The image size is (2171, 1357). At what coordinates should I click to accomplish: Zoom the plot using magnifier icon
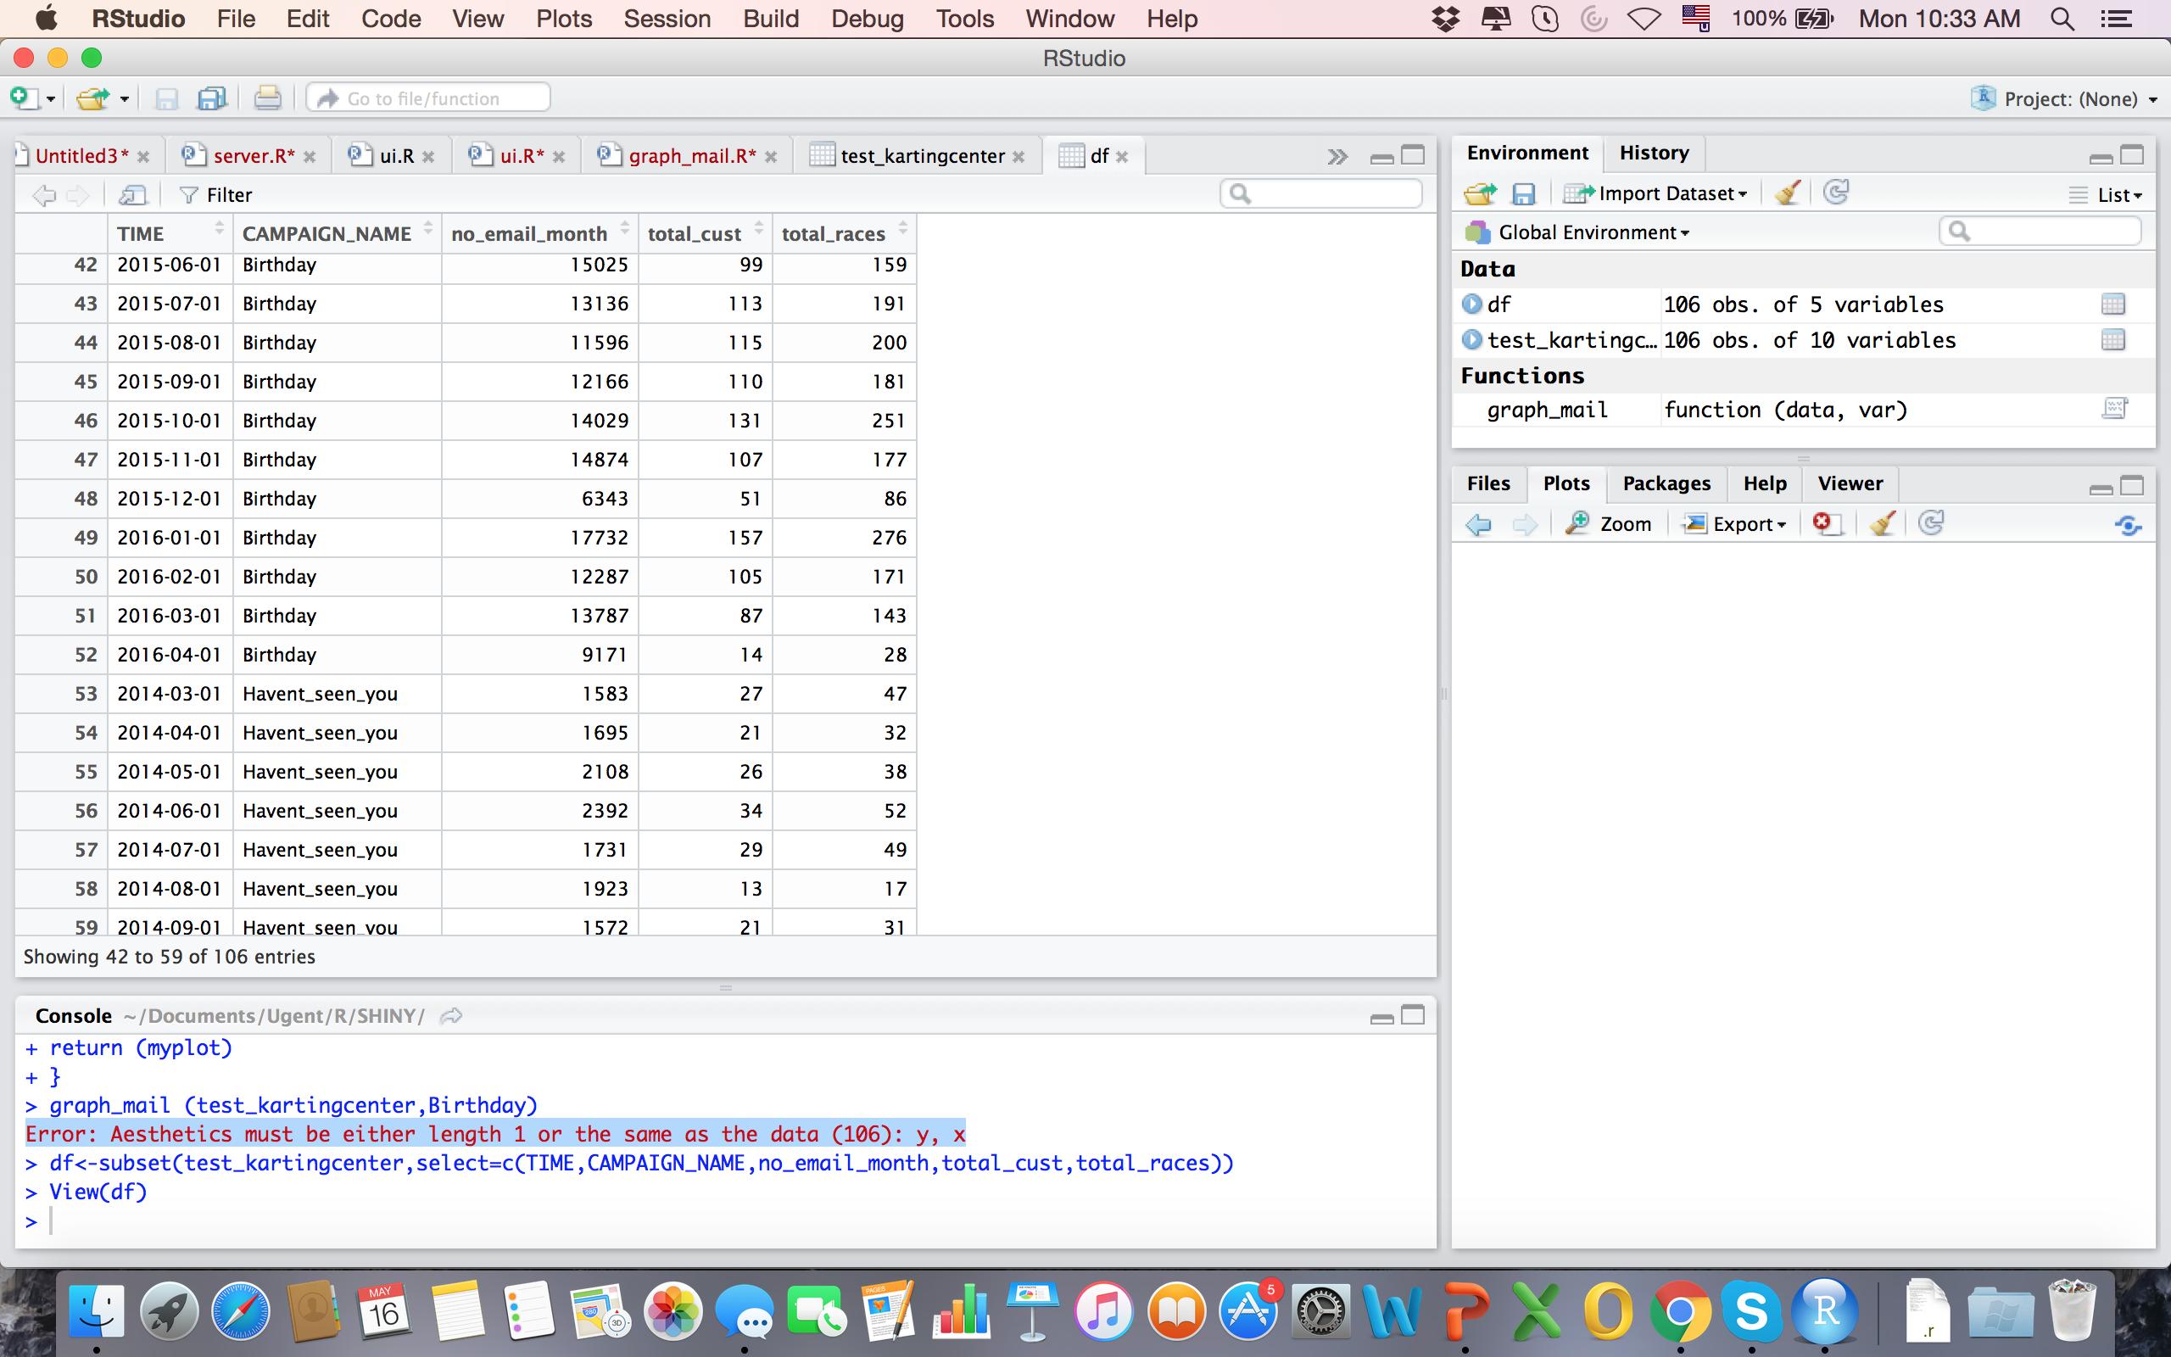point(1610,523)
